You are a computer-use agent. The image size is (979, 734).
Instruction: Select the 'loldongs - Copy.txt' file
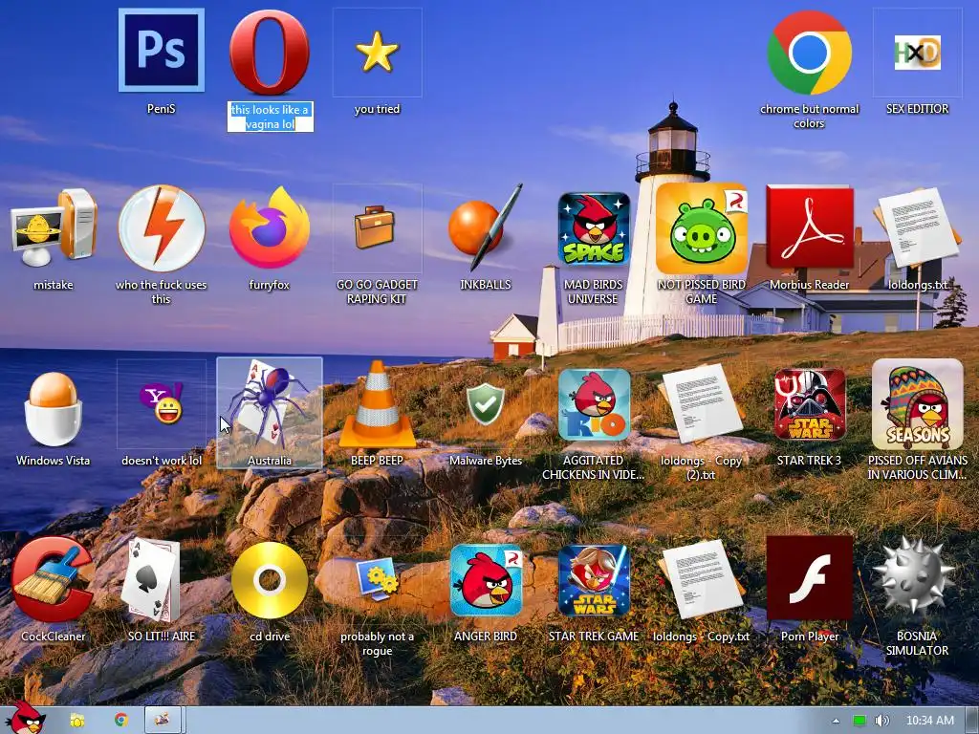[701, 580]
